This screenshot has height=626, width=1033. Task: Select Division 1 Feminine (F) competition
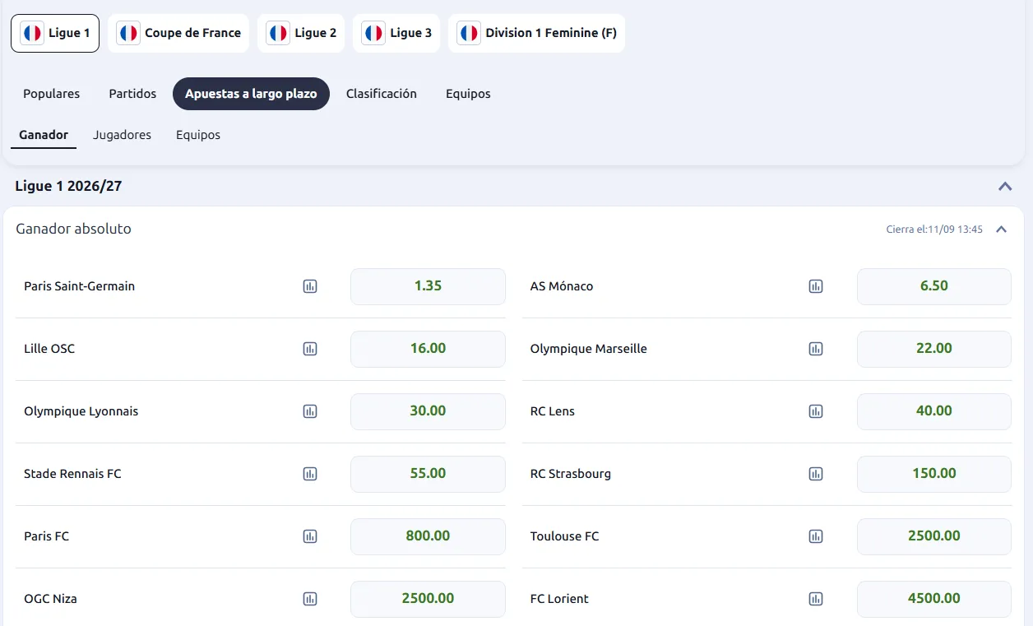tap(536, 33)
